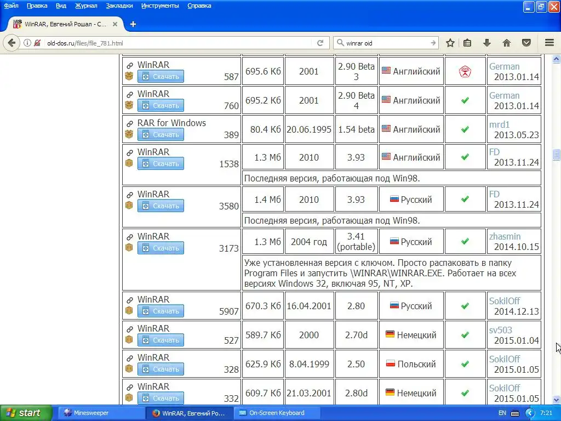561x421 pixels.
Task: Select the WinRAR, Евгений Рошал tab
Action: [65, 24]
